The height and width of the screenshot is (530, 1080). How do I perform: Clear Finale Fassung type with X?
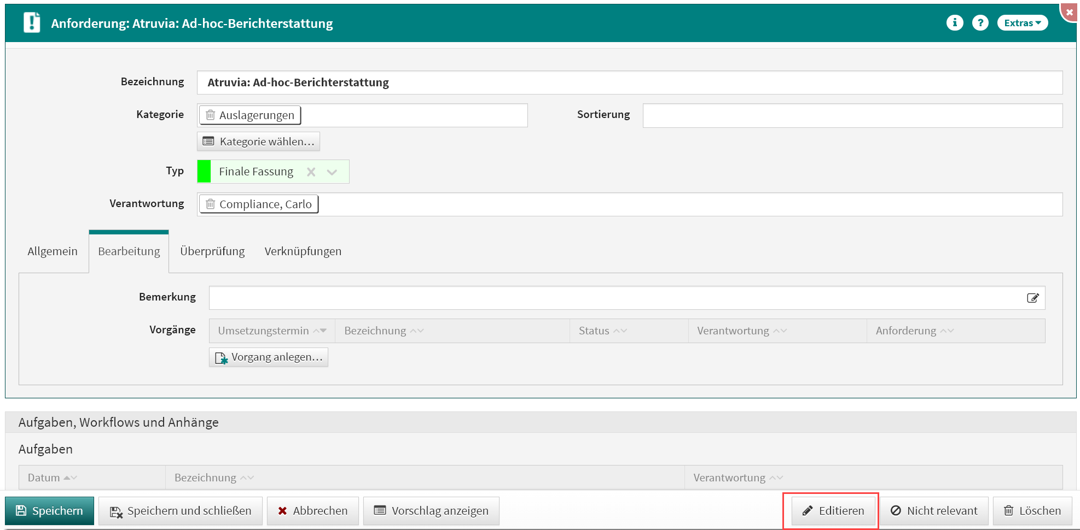click(x=311, y=172)
